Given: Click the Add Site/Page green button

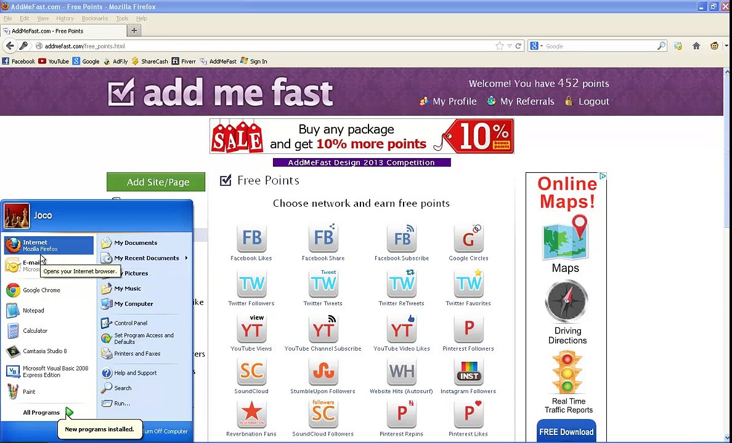Looking at the screenshot, I should (x=156, y=182).
